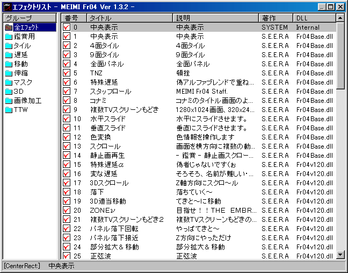Select the 3Dスクロール effect row
Screen dimensions: 348x273
point(199,183)
